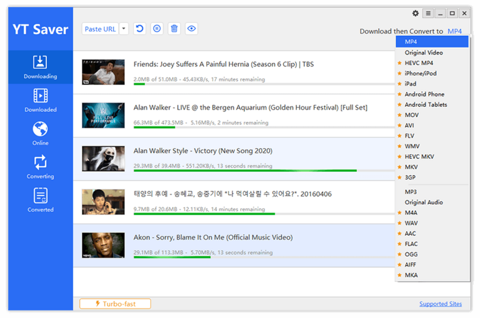Click the Alan Walker Style video thumbnail
480x318 pixels.
103,158
